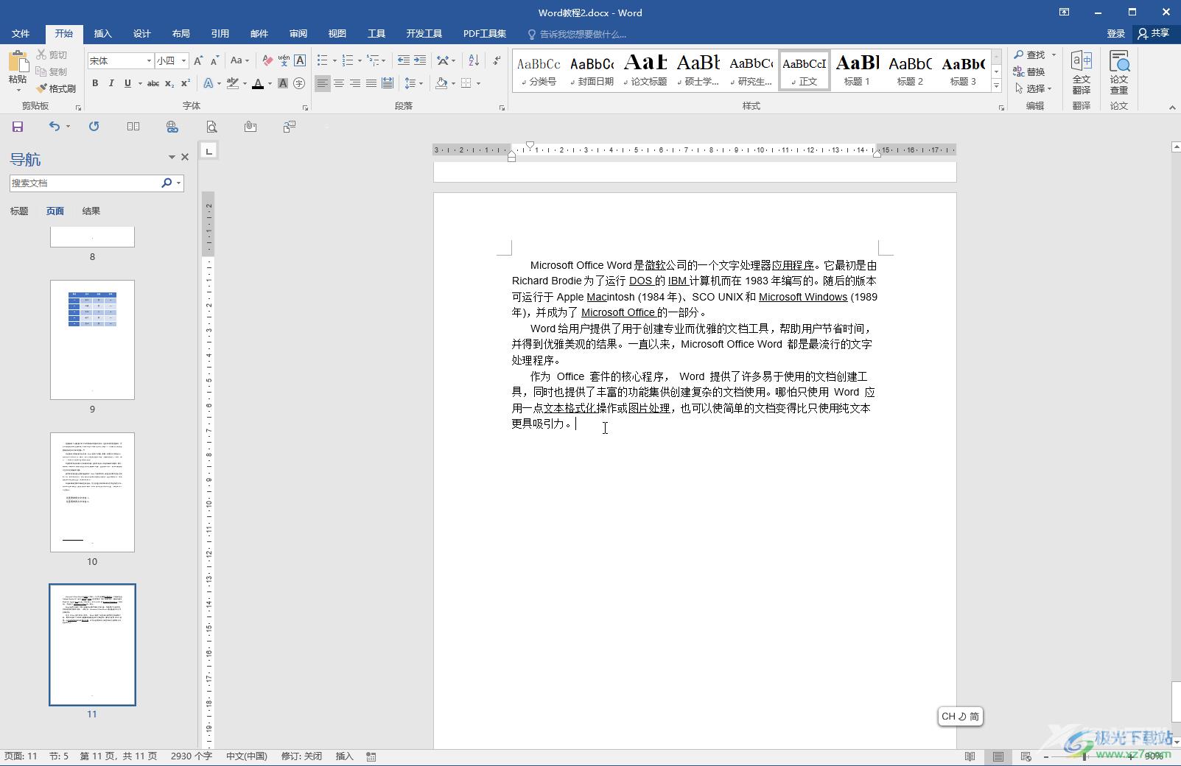Open the PDF工具集 ribbon tab
The image size is (1181, 766).
pyautogui.click(x=485, y=34)
